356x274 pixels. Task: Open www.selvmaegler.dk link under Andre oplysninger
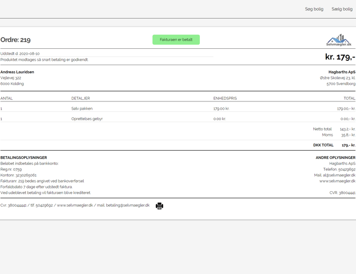click(x=337, y=181)
